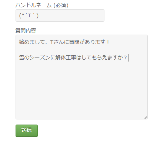The image size is (167, 143).
Task: Click the character 雪 starting second sentence
Action: 21,57
